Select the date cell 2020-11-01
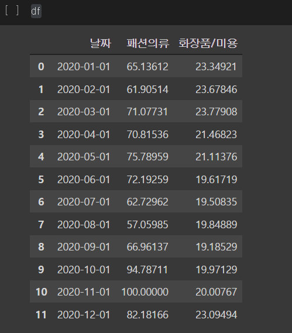The height and width of the screenshot is (333, 292). [84, 292]
